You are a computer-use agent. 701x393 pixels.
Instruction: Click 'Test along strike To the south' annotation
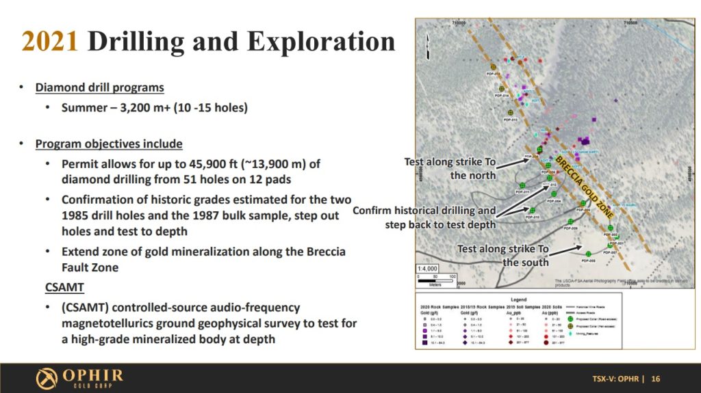(503, 256)
